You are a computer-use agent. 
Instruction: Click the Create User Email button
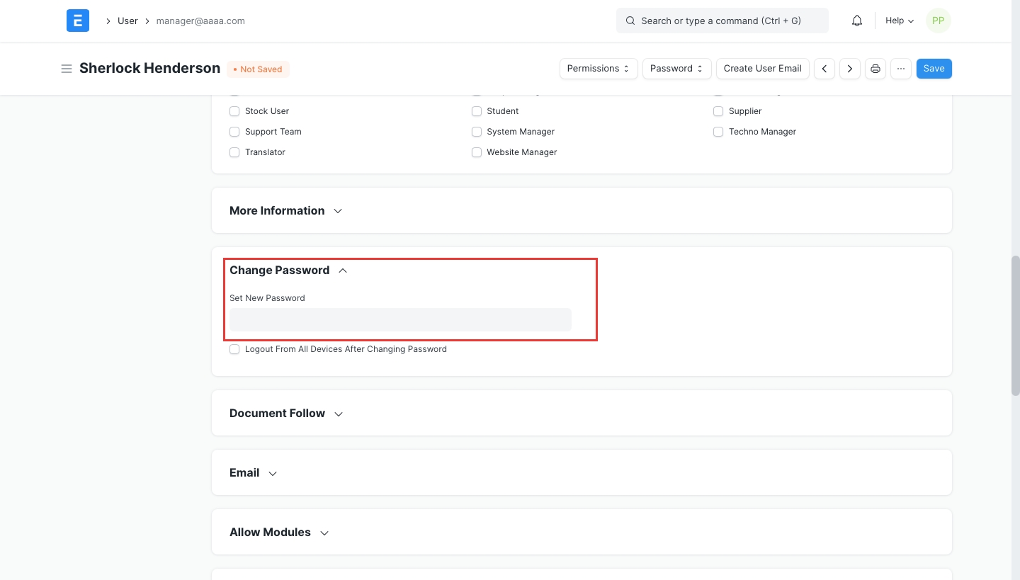point(762,69)
